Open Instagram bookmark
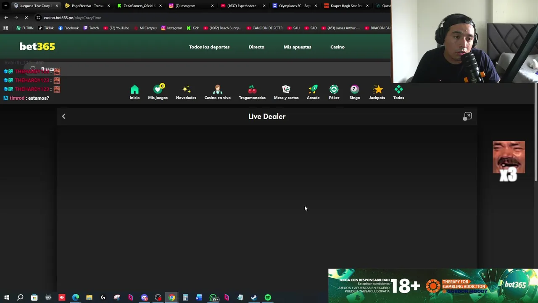 click(x=171, y=28)
